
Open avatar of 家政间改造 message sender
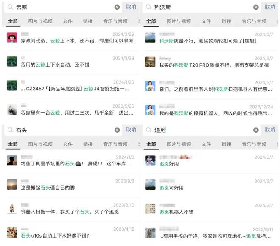click(12, 37)
